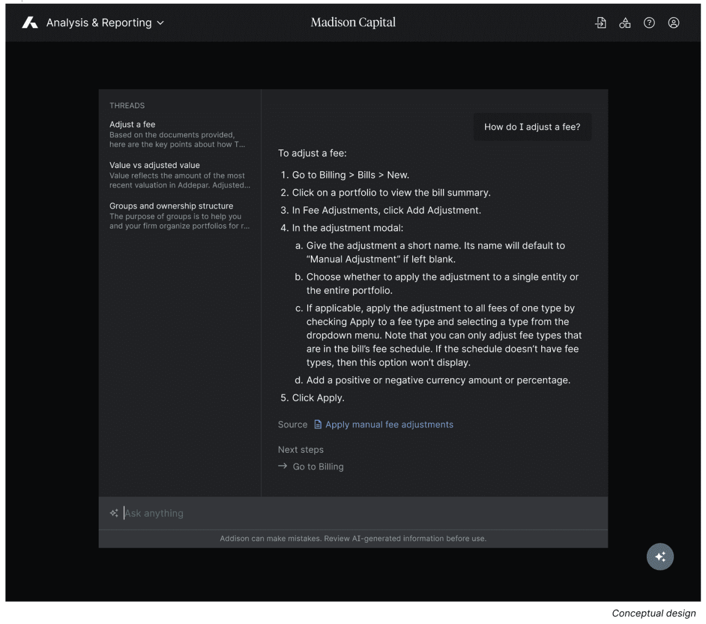706x624 pixels.
Task: Click the export document icon in header
Action: tap(600, 22)
